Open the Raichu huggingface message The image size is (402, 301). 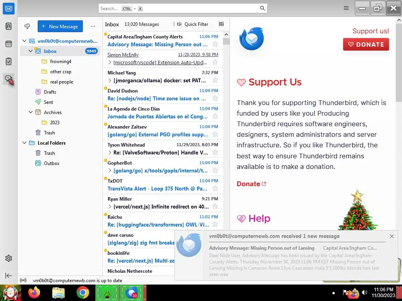163,221
